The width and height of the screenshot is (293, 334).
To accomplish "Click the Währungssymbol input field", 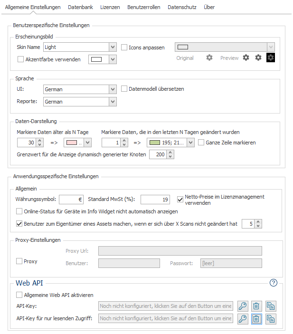I will coord(71,200).
